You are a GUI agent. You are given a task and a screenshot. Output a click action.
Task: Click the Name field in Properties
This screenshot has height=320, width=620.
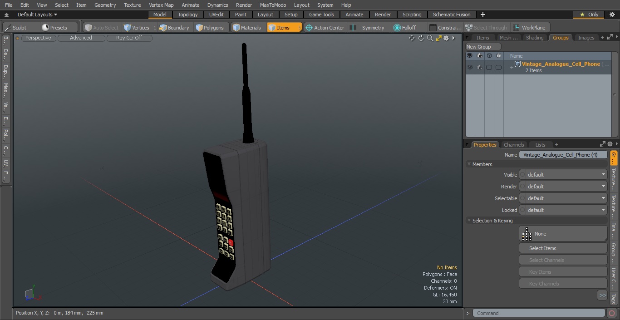(x=563, y=155)
